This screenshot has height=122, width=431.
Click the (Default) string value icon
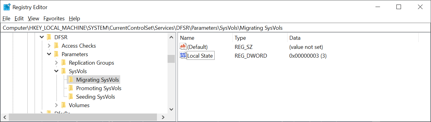click(x=183, y=47)
